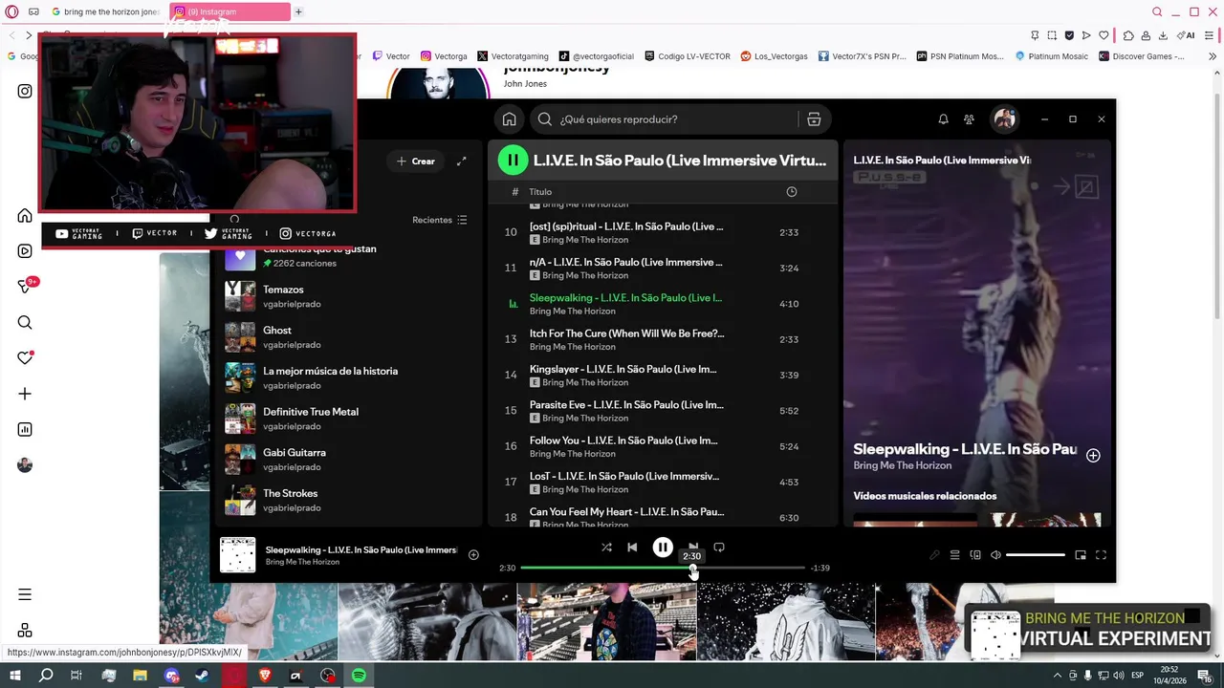Open the play queue icon
The height and width of the screenshot is (688, 1224).
pos(954,555)
